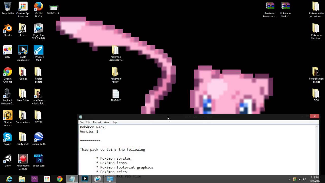Close the READ ME Notepad window
This screenshot has width=325, height=183.
pos(314,116)
